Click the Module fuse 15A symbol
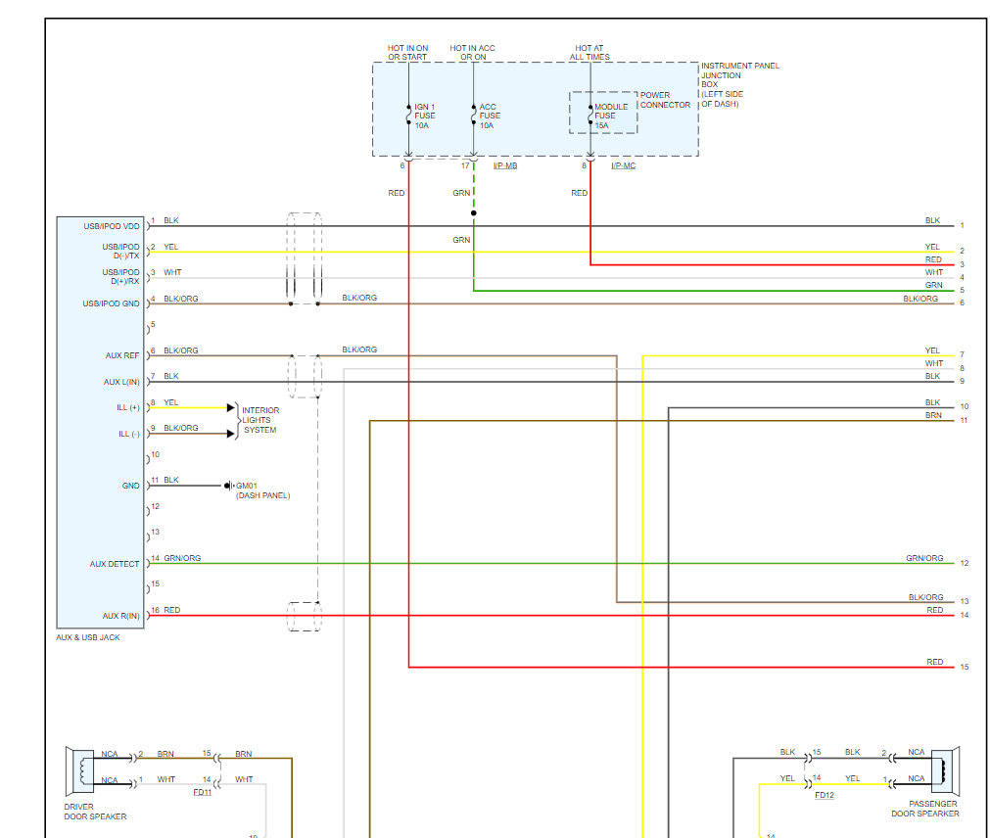This screenshot has width=990, height=838. [x=590, y=115]
